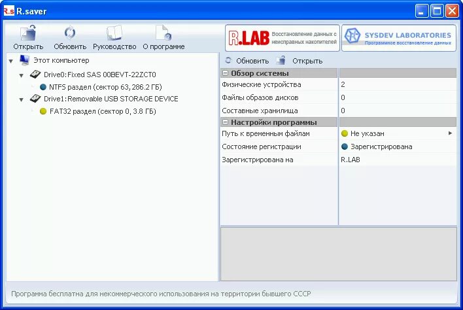Select NTFS раздел (сектор 63, 286.2 ГБ)
The height and width of the screenshot is (310, 463).
tap(105, 87)
